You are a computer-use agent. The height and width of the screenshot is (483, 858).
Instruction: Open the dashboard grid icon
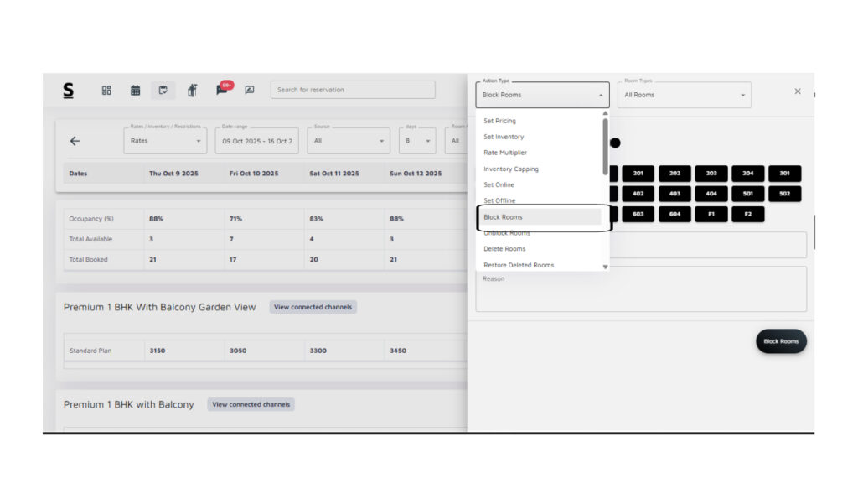(x=106, y=90)
